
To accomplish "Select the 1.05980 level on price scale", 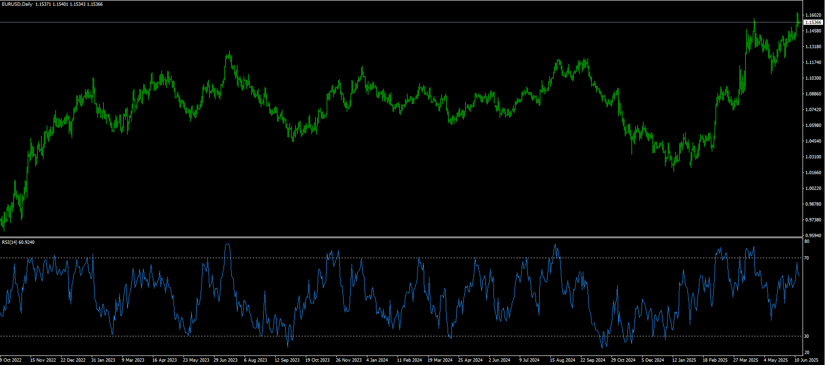I will 813,125.
